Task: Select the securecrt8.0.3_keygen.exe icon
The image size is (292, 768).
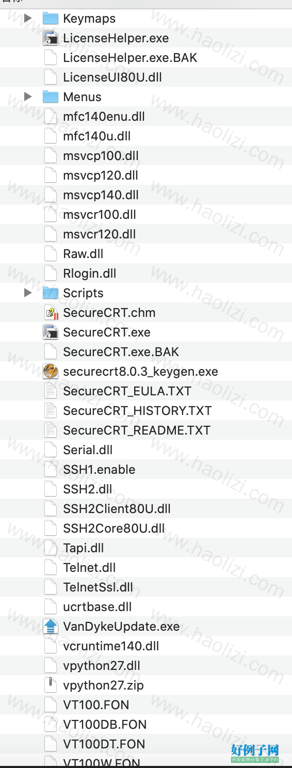Action: pos(50,372)
